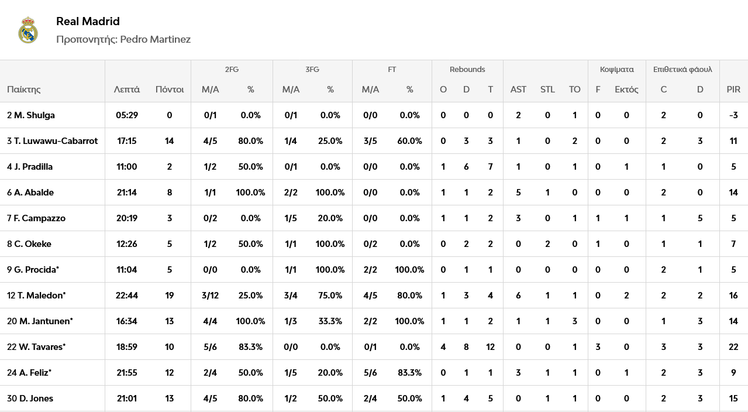Sort by the Παίκτης column header
The width and height of the screenshot is (748, 412).
(x=24, y=90)
